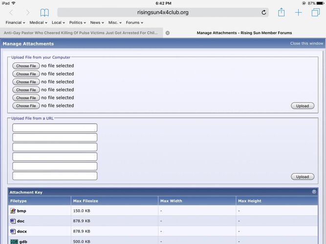Focus the second URL input field

coord(55,137)
